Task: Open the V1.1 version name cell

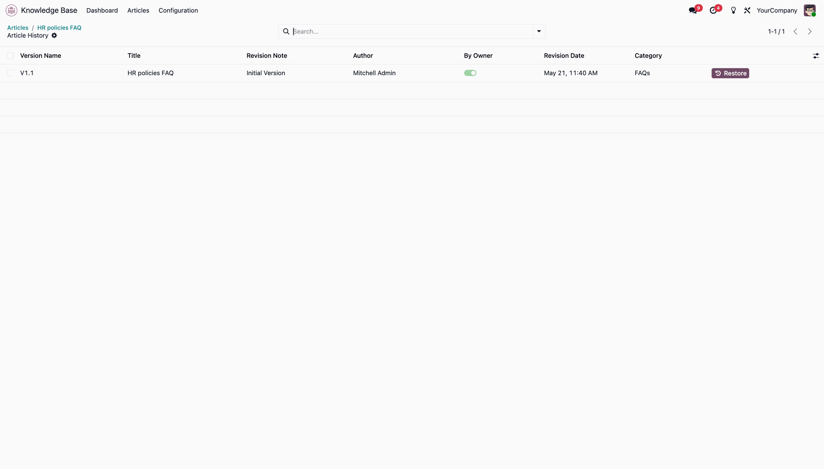Action: click(27, 73)
